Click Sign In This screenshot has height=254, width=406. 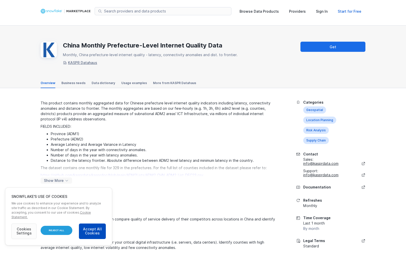tap(322, 11)
